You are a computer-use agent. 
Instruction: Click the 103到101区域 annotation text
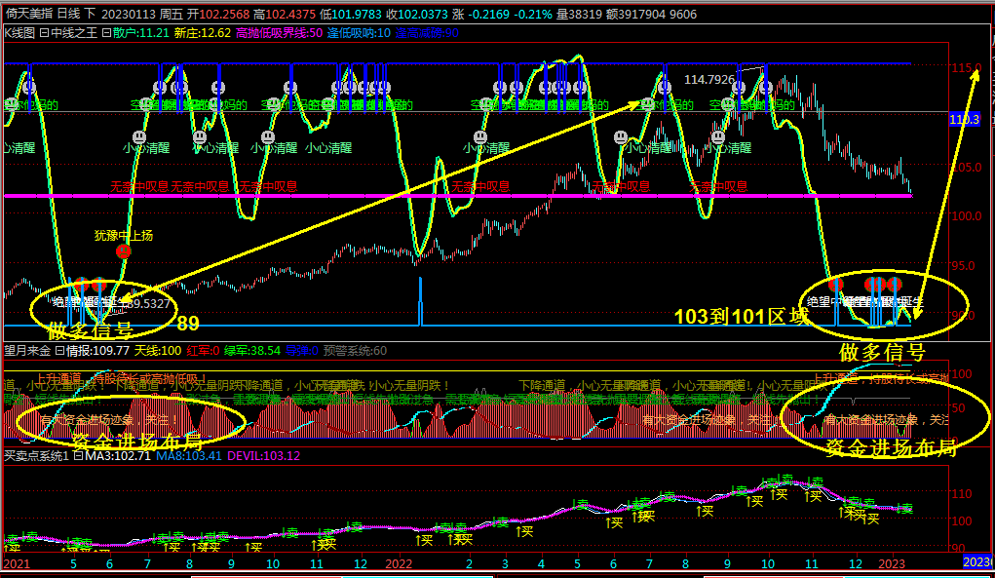(x=741, y=317)
